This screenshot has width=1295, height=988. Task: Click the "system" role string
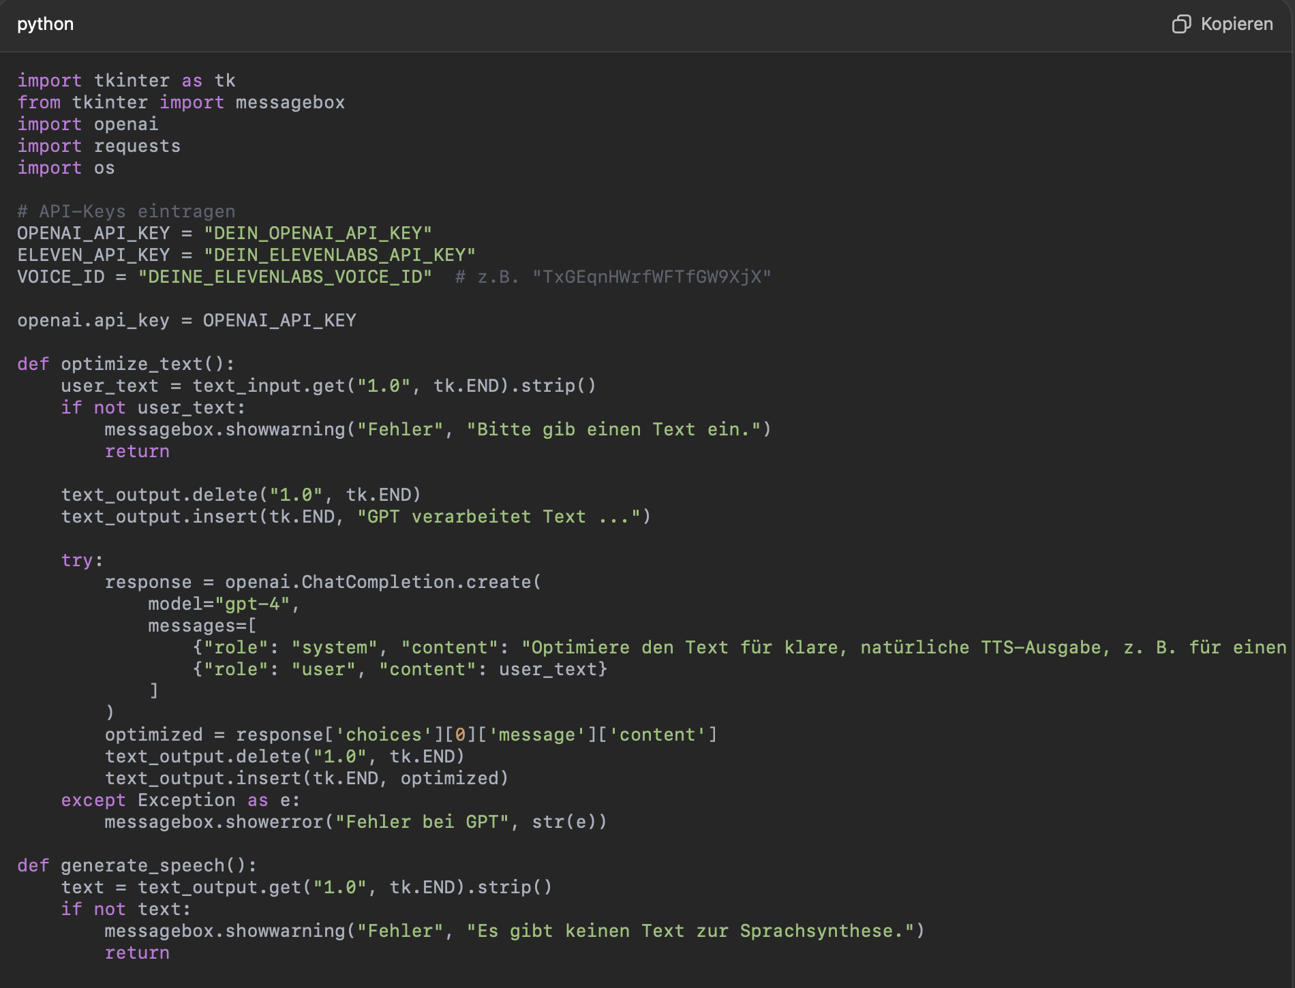[334, 647]
